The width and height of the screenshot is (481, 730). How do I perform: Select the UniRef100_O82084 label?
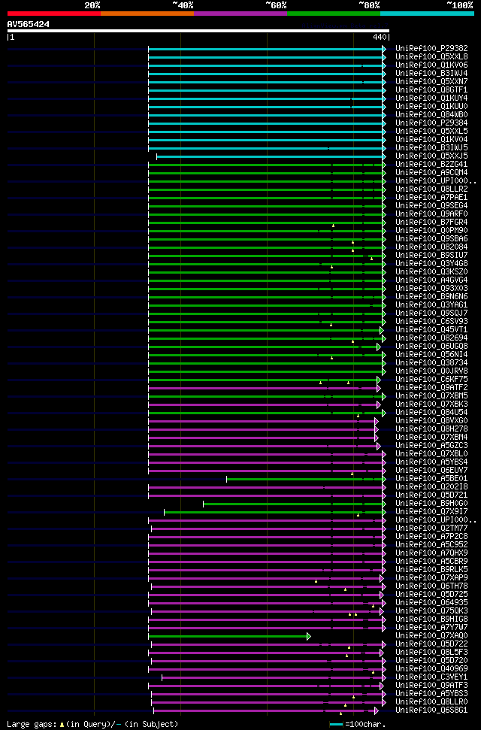pyautogui.click(x=431, y=247)
